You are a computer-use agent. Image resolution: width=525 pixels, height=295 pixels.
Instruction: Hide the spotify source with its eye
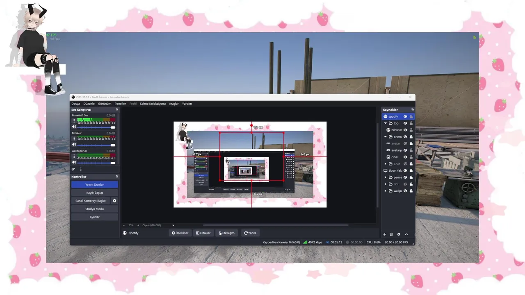[x=405, y=117]
